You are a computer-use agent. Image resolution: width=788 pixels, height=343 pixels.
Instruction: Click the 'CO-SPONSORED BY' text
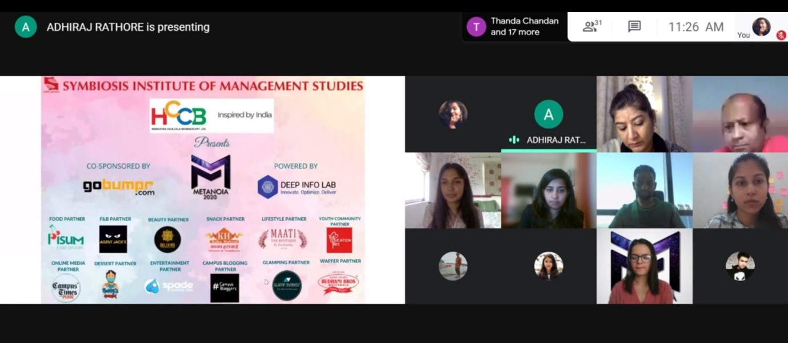118,166
